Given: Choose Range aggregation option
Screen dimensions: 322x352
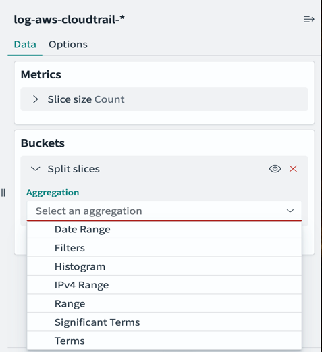Looking at the screenshot, I should pyautogui.click(x=164, y=303).
